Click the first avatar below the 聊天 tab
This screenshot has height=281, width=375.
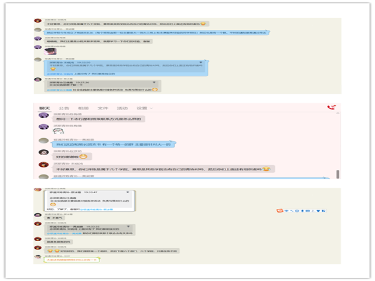pyautogui.click(x=43, y=114)
